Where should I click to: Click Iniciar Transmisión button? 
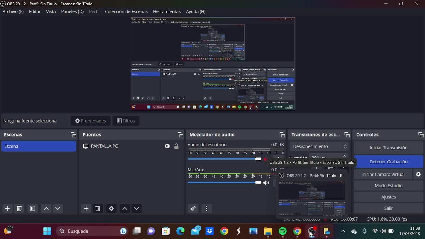click(388, 148)
